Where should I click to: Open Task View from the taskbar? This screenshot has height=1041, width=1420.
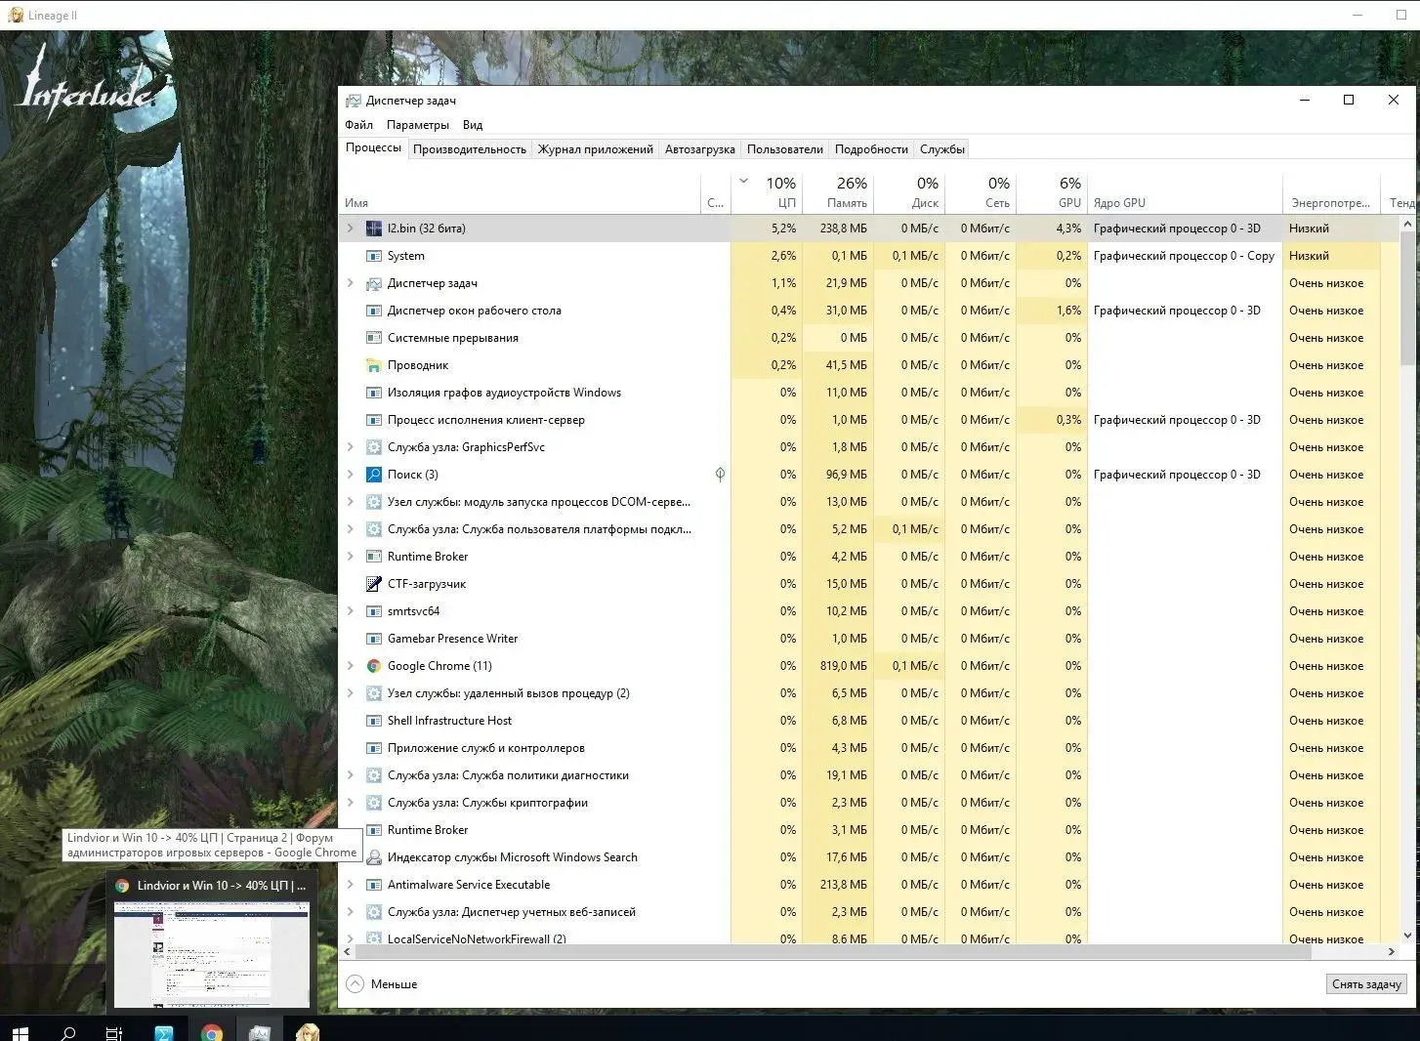(x=114, y=1033)
